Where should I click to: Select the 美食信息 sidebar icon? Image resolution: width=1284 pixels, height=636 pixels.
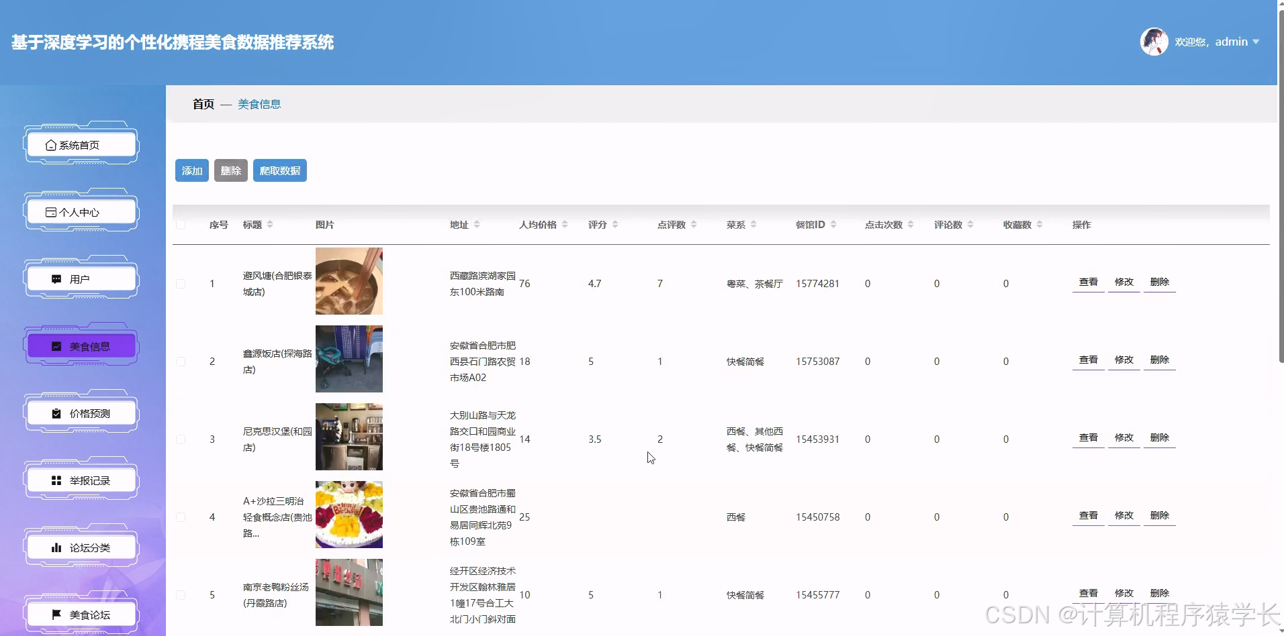56,346
